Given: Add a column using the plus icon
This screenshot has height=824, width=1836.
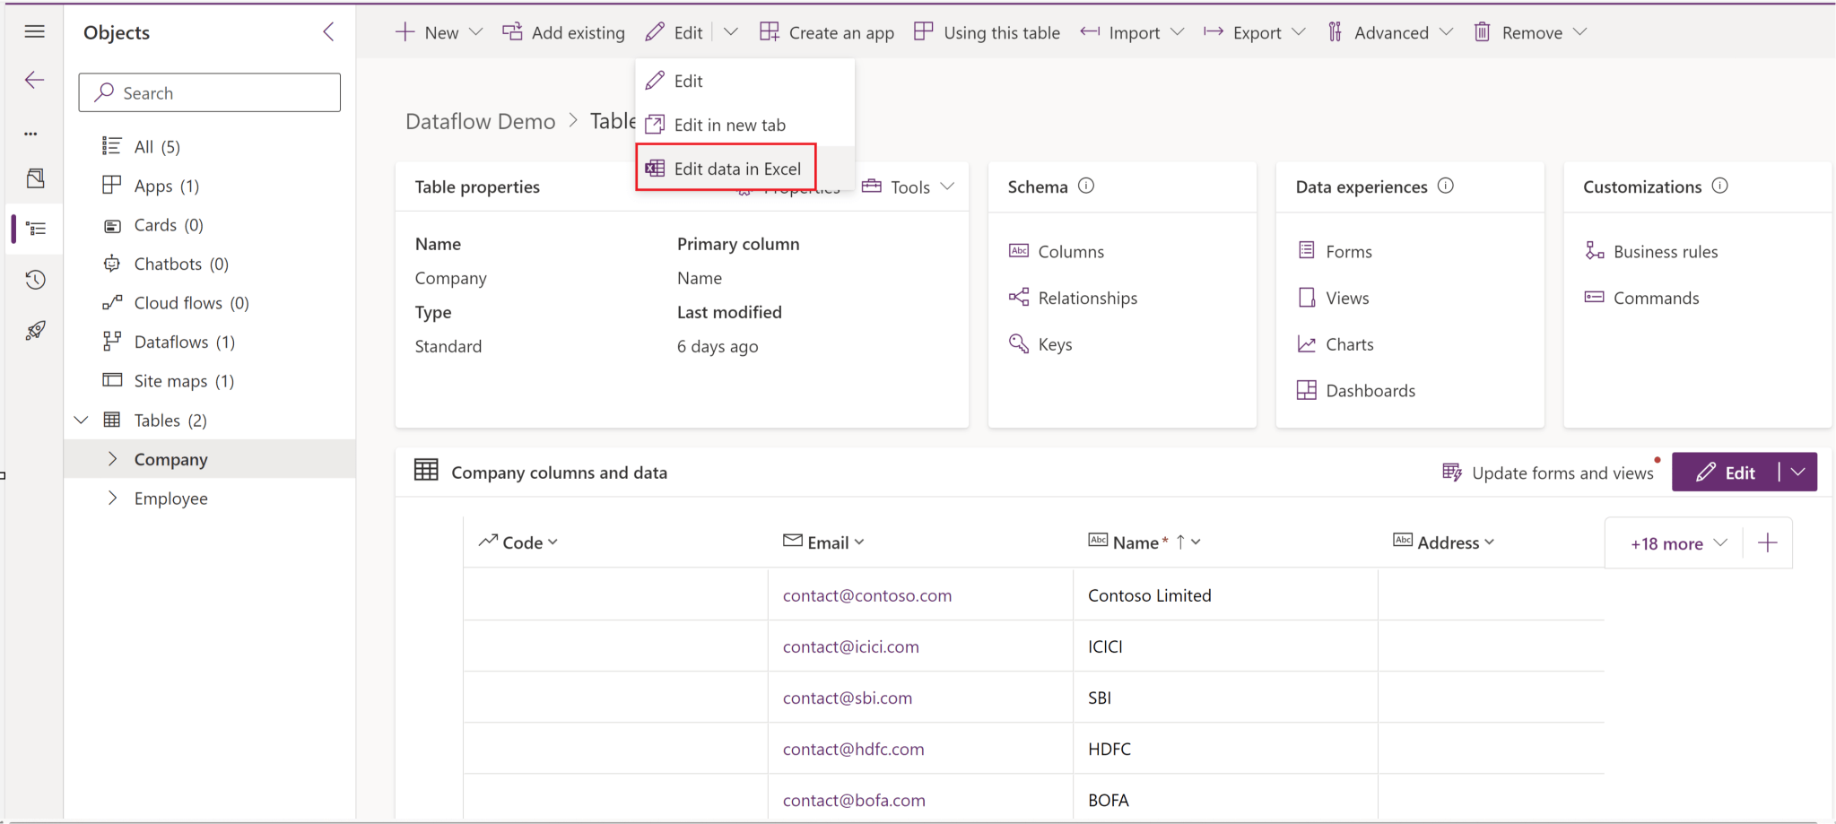Looking at the screenshot, I should [1767, 542].
